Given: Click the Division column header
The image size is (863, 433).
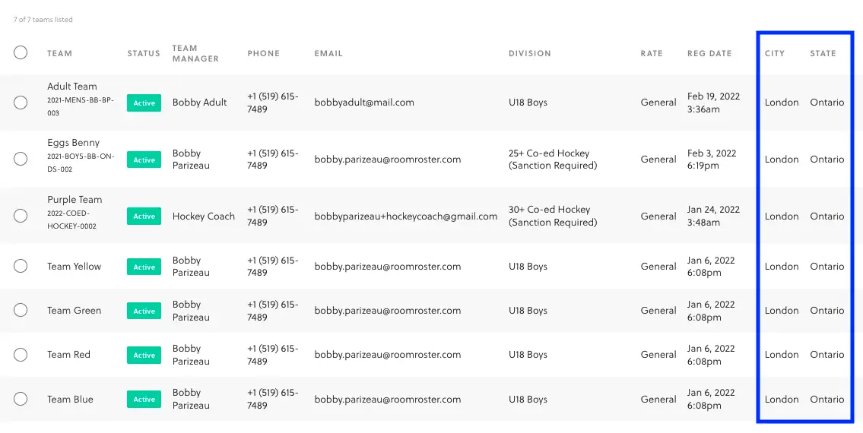Looking at the screenshot, I should [529, 53].
